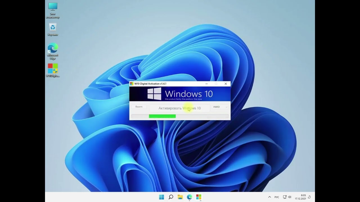The height and width of the screenshot is (202, 360).
Task: Change the РУС input language
Action: pos(277,197)
